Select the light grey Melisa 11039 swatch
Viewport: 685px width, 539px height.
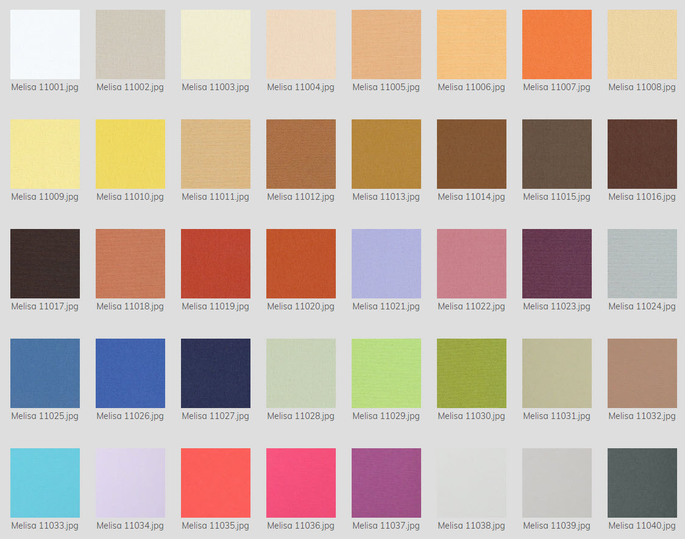click(557, 483)
